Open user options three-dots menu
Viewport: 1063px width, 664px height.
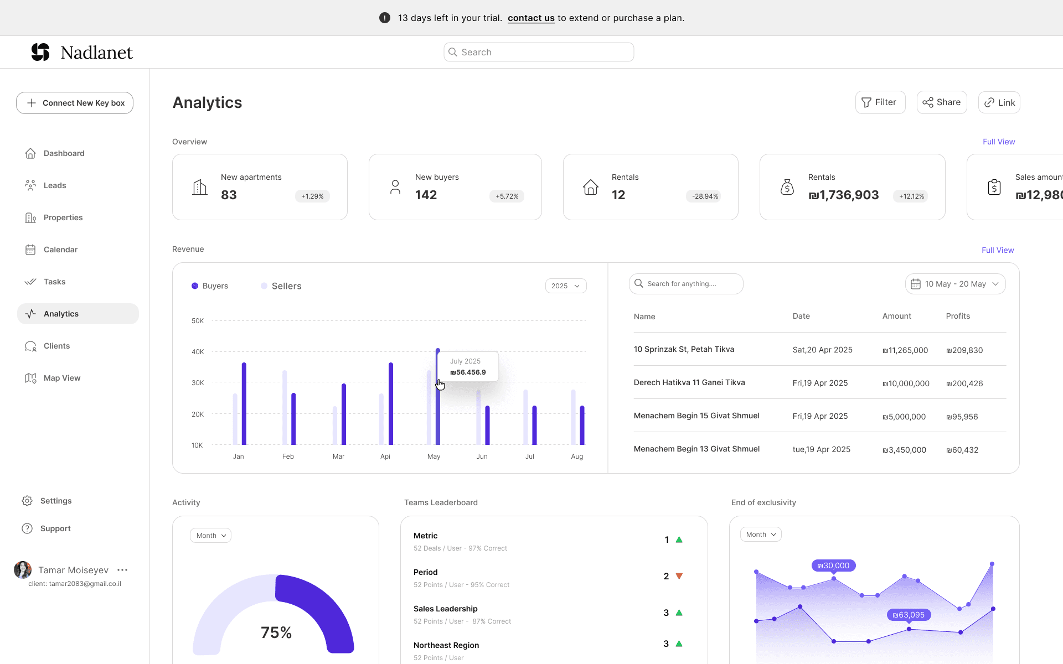click(122, 570)
